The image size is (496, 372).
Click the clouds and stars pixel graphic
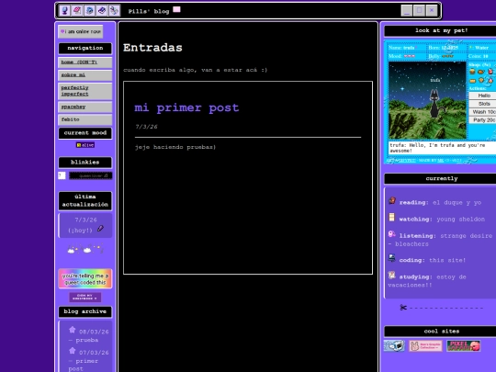point(85,249)
